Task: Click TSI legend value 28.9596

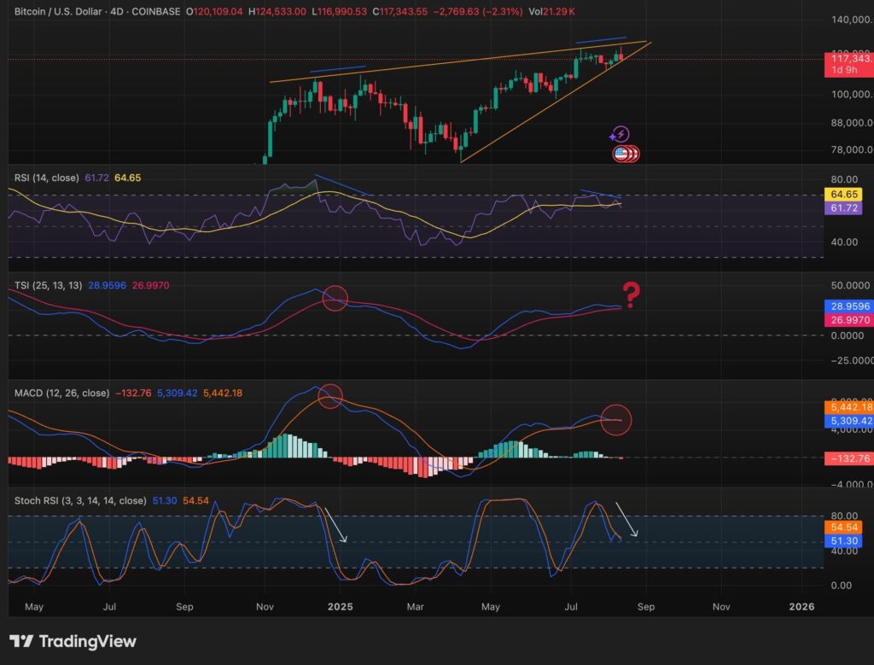Action: [107, 285]
